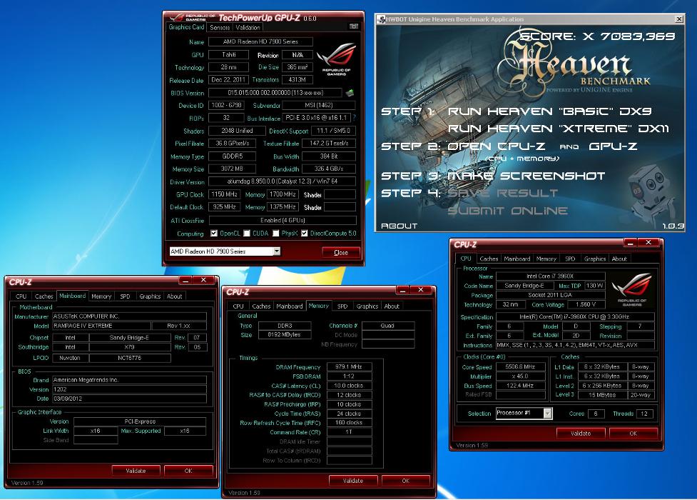This screenshot has height=500, width=697.
Task: Click the Driver Version field in GPU-Z
Action: pos(283,181)
